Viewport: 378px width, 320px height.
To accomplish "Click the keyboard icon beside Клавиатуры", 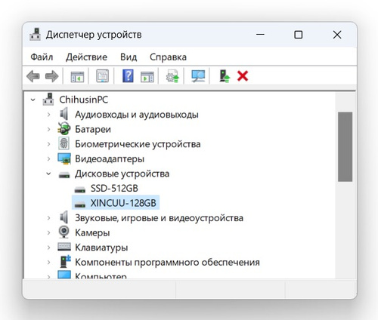I will click(64, 247).
